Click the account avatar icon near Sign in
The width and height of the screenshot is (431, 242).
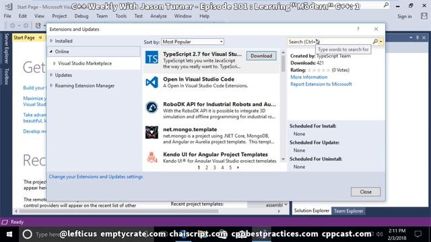[424, 16]
